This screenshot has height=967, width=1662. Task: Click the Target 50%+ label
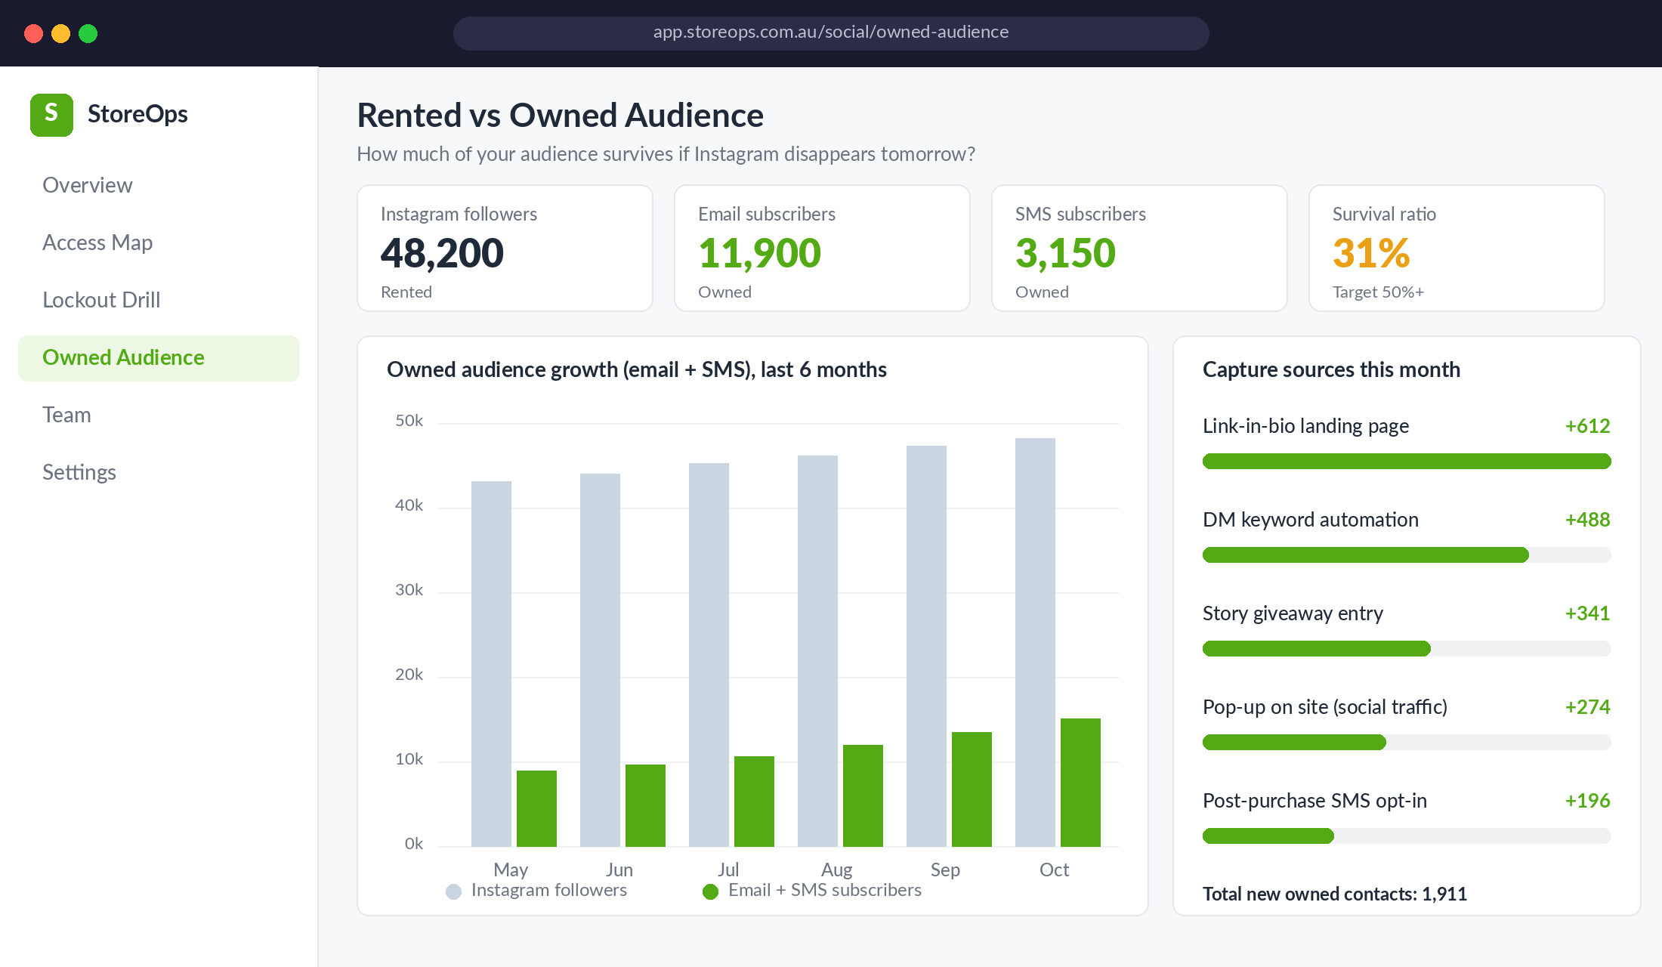point(1378,292)
